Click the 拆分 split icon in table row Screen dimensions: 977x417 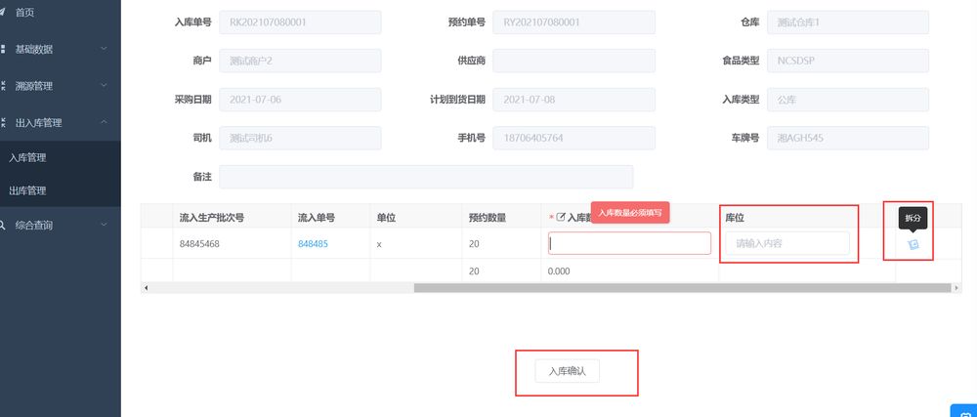click(913, 244)
